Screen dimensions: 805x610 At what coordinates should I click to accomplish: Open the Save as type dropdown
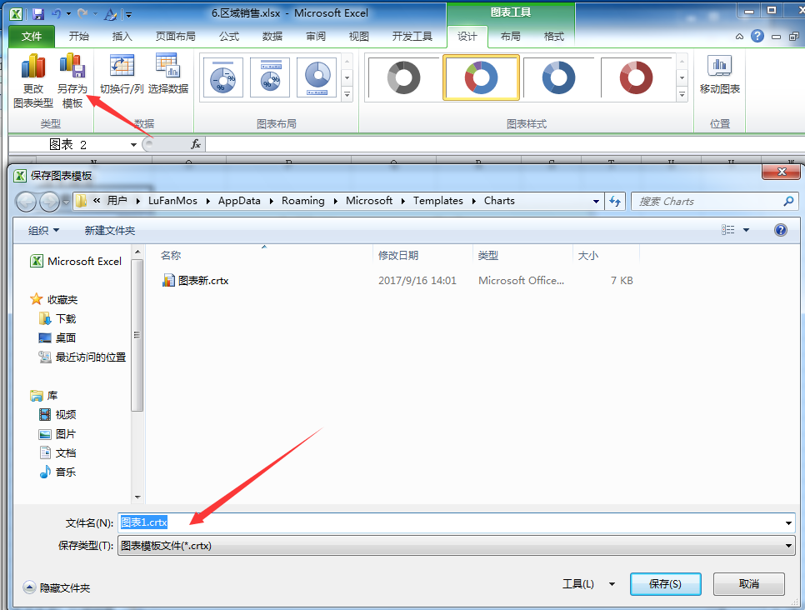pos(788,545)
